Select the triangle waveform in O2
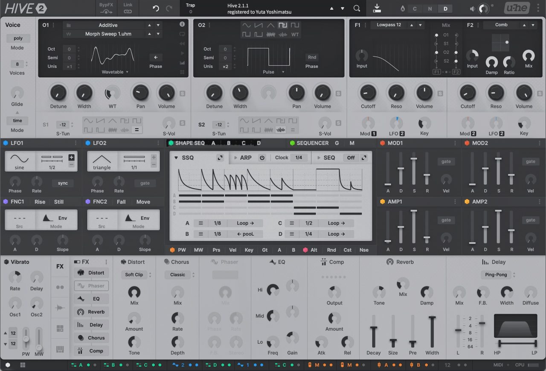This screenshot has width=546, height=371. (270, 25)
